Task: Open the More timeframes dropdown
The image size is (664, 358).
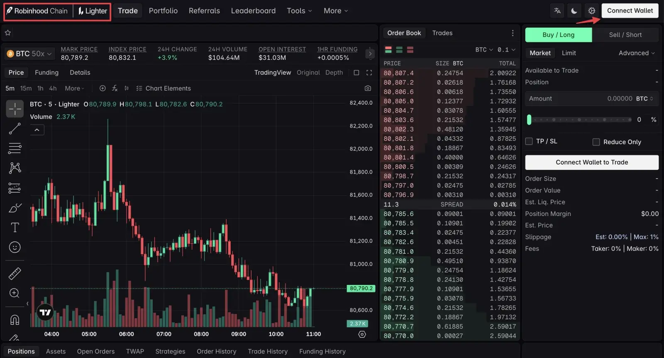Action: tap(75, 88)
